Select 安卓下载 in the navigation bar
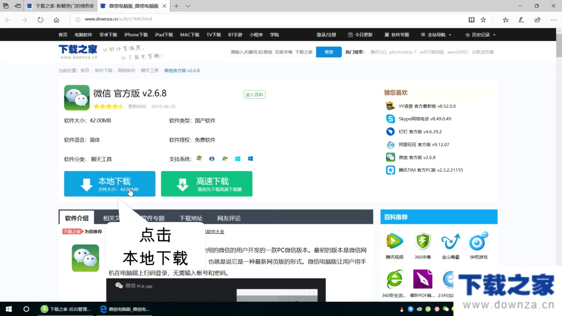 pyautogui.click(x=108, y=35)
